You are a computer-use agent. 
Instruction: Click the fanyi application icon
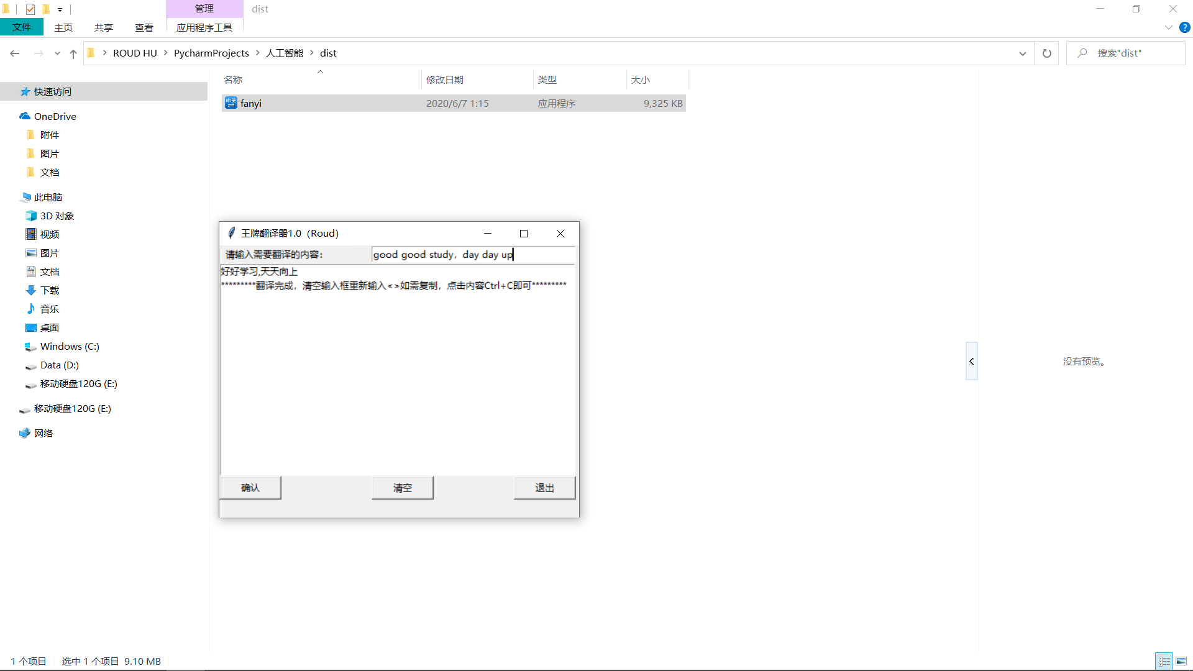pos(231,103)
